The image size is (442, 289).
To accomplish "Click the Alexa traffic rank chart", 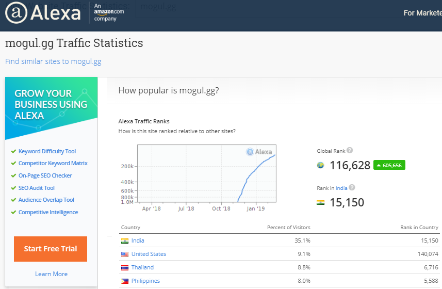I will tap(207, 173).
